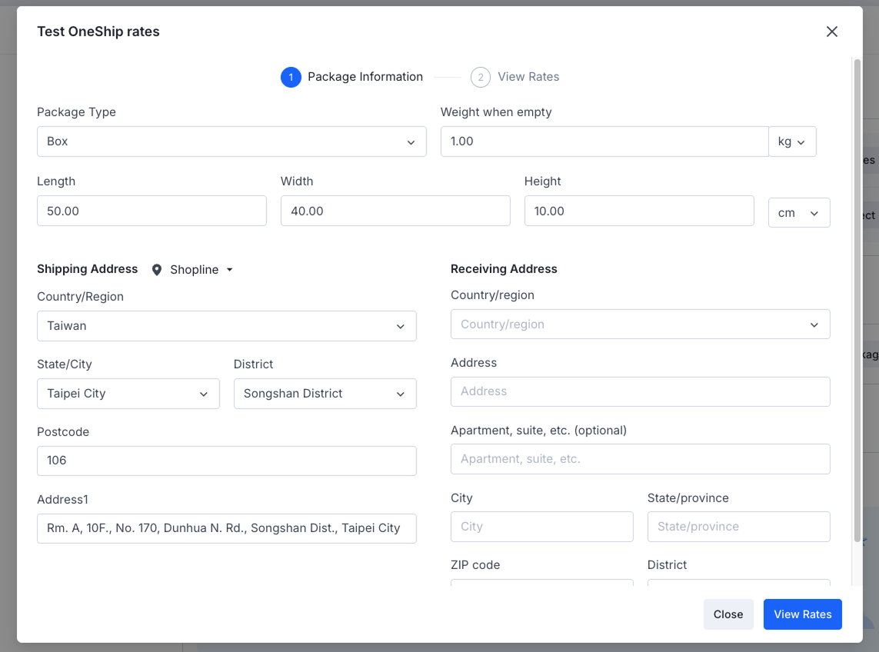Open the Songshan District dropdown

click(325, 394)
